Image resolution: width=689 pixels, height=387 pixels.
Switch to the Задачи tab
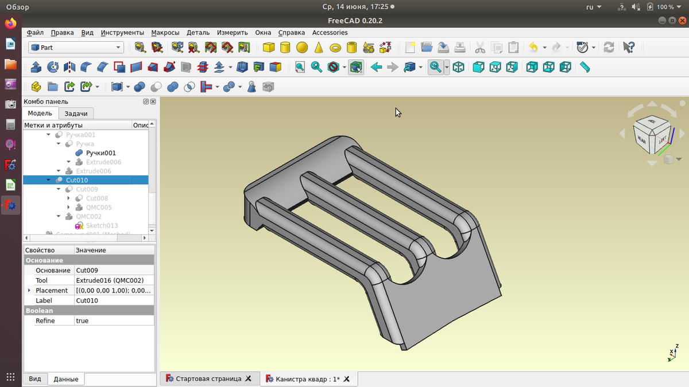tap(76, 114)
